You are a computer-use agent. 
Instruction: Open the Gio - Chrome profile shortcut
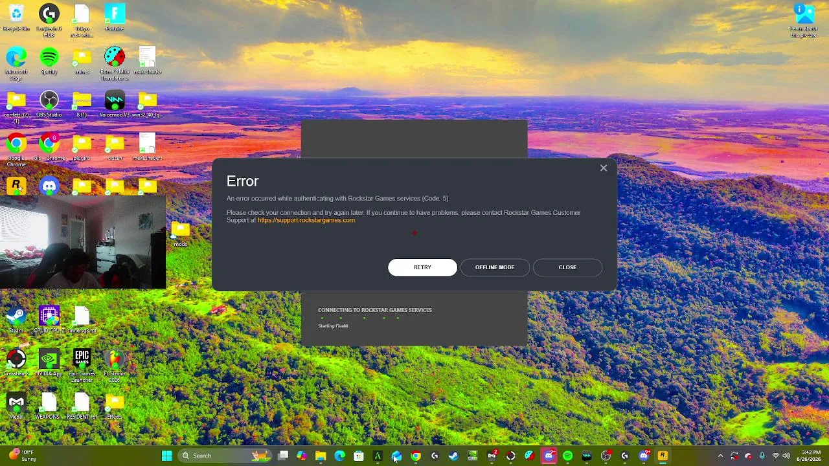point(49,148)
